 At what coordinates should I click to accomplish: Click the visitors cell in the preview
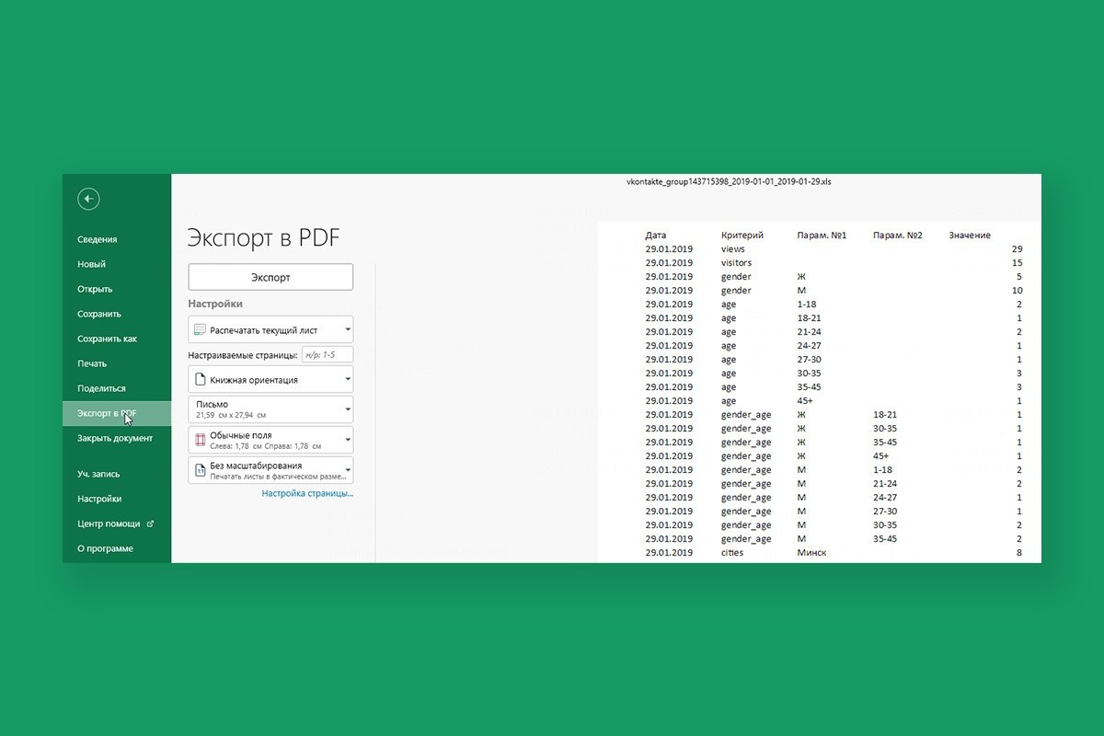point(737,263)
